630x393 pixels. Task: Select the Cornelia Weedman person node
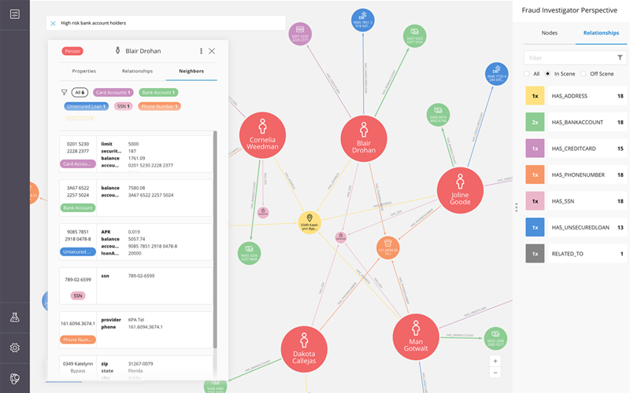point(262,135)
